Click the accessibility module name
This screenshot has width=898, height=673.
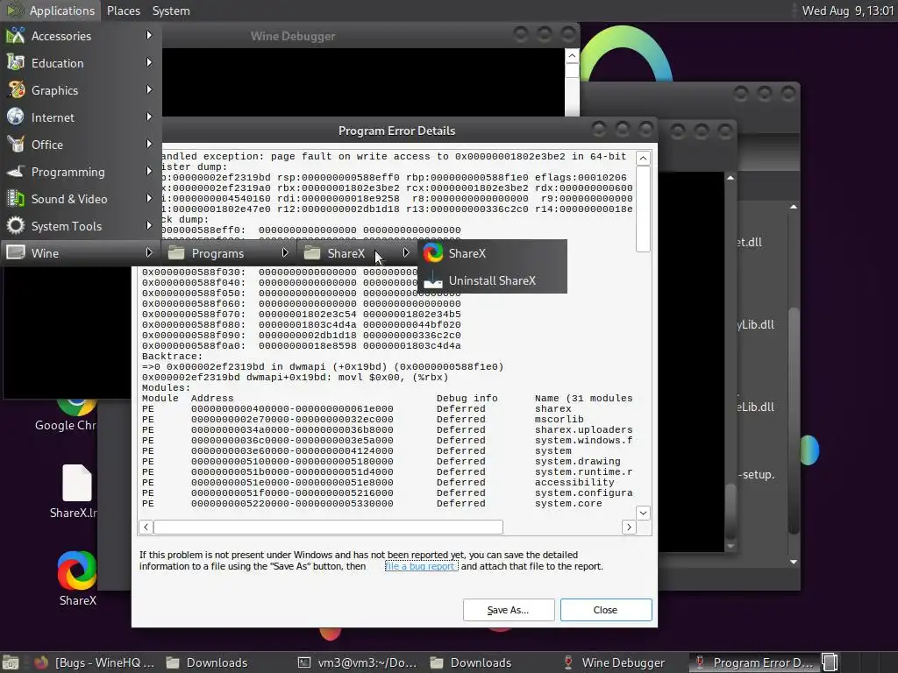pos(574,483)
